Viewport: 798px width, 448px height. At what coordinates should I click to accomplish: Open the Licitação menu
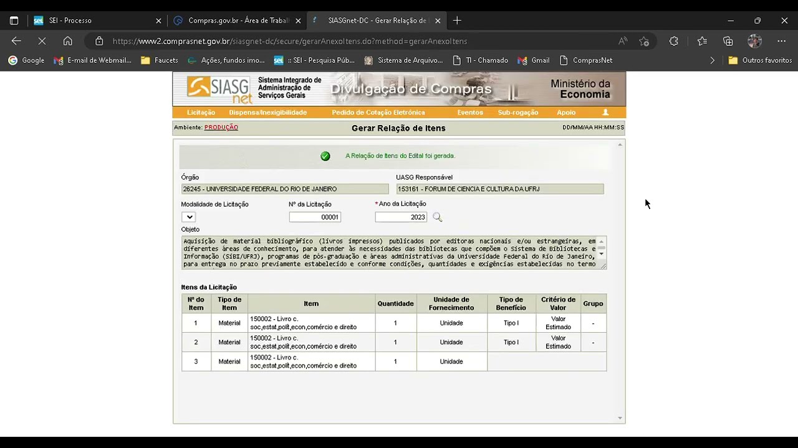pyautogui.click(x=201, y=113)
